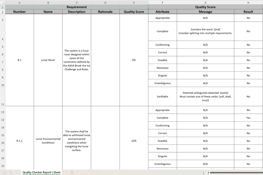Click the horizontal scrollbar left arrow
263x175 pixels.
[208, 172]
